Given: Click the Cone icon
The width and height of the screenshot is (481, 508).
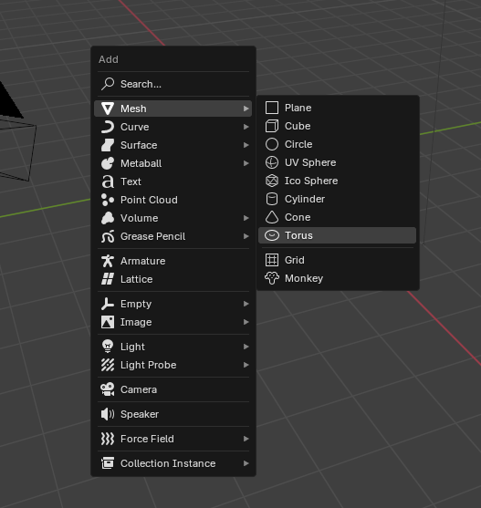Looking at the screenshot, I should click(272, 217).
